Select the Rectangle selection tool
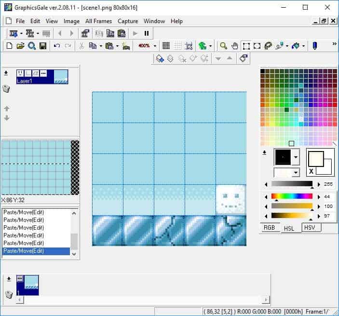The image size is (339, 316). [x=246, y=46]
